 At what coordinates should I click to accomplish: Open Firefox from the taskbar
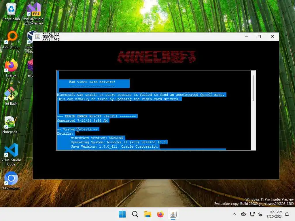click(x=160, y=214)
